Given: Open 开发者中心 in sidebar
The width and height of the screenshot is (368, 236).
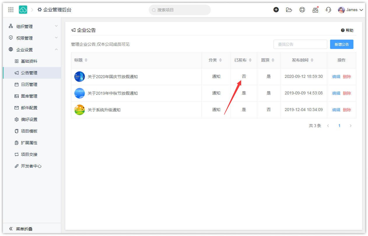Looking at the screenshot, I should point(32,166).
